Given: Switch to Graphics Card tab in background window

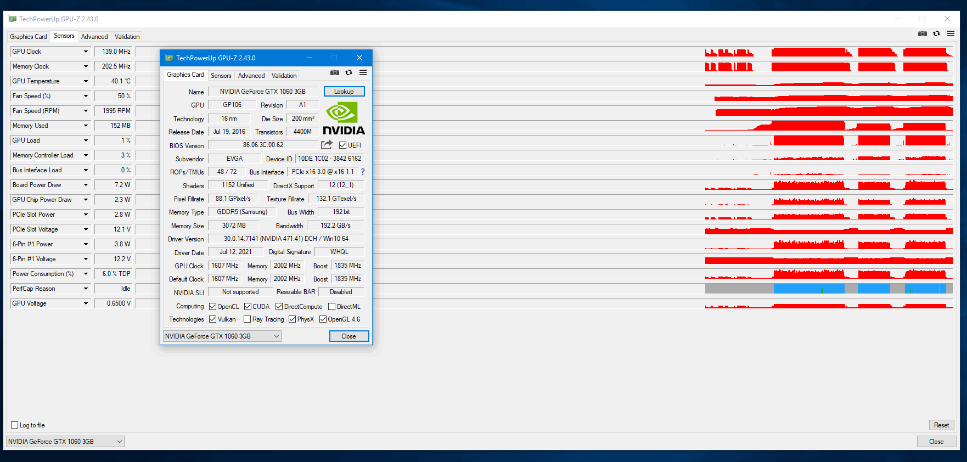Looking at the screenshot, I should [29, 37].
